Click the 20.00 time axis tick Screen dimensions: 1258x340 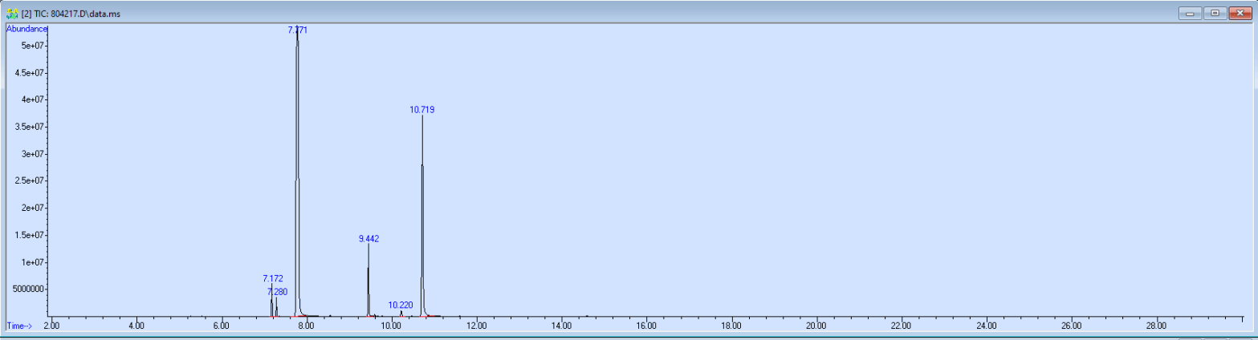point(816,326)
